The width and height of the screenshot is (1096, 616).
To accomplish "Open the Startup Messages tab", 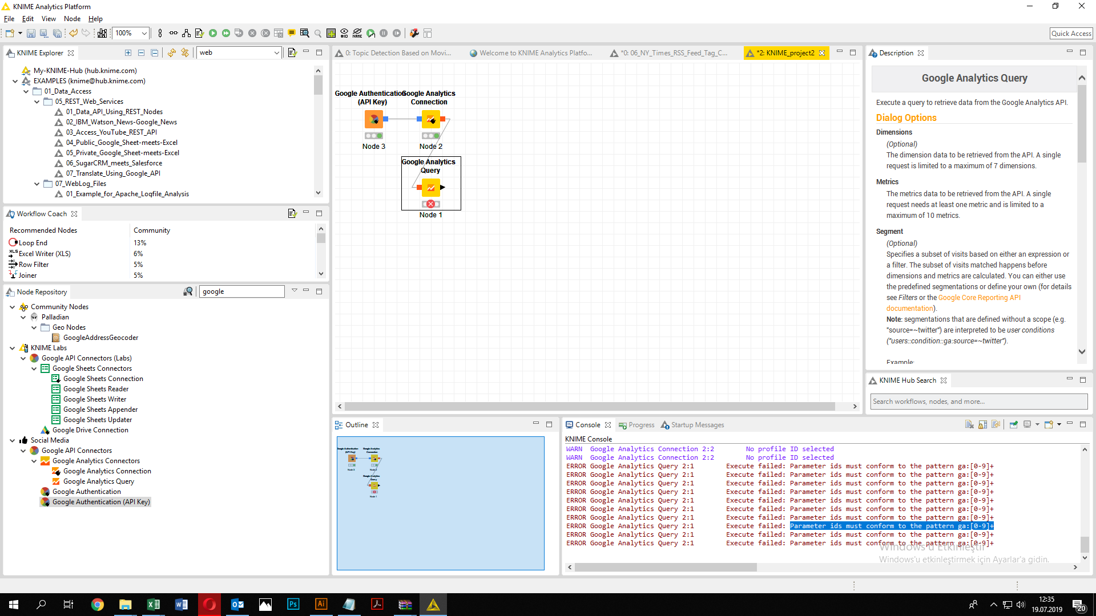I will click(692, 425).
